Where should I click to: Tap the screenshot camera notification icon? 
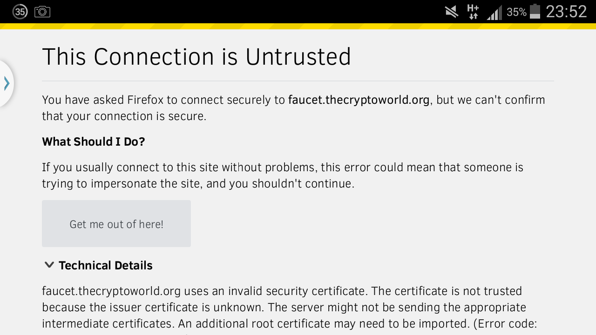point(42,12)
